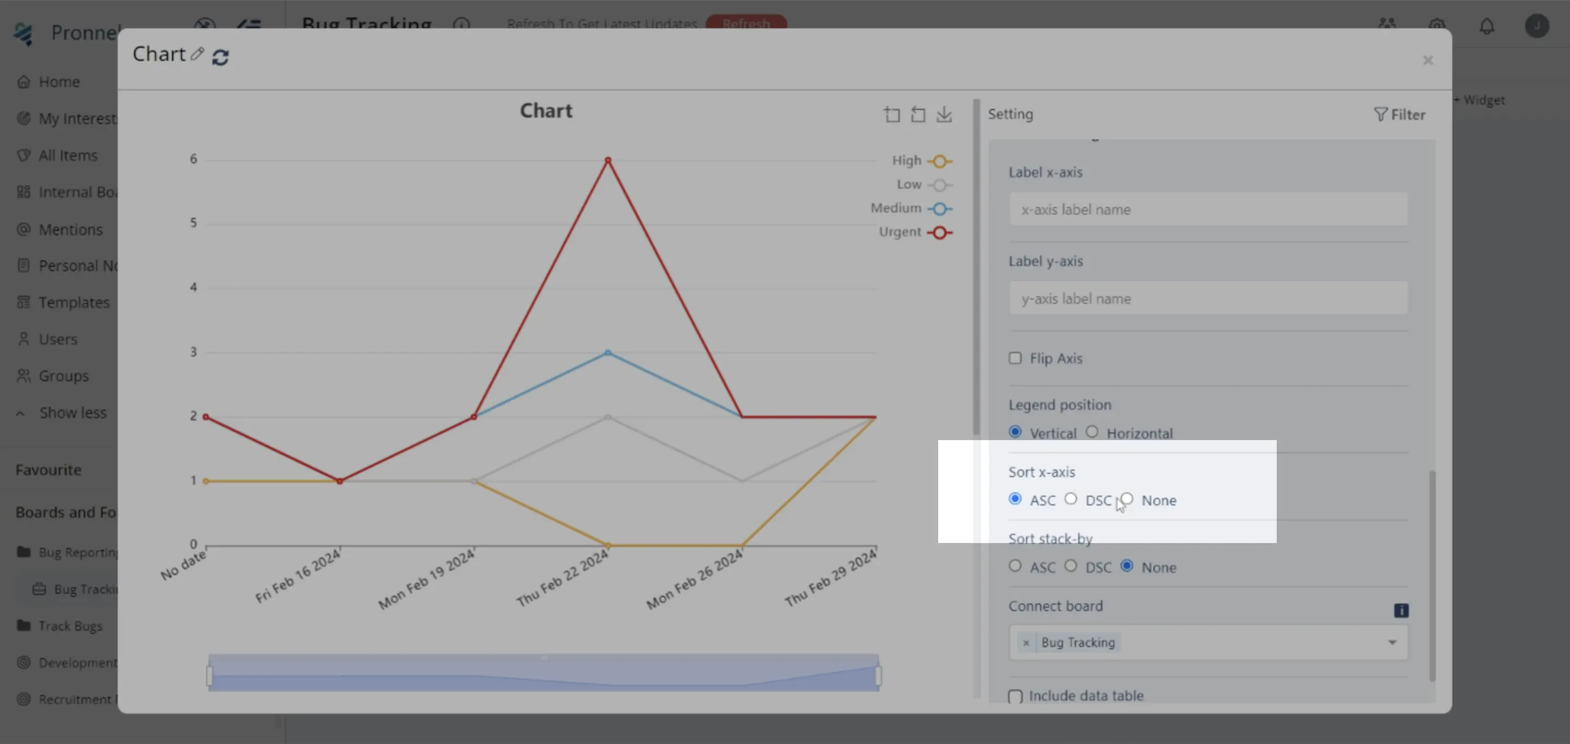This screenshot has height=744, width=1570.
Task: Click the Groups people icon
Action: point(24,376)
